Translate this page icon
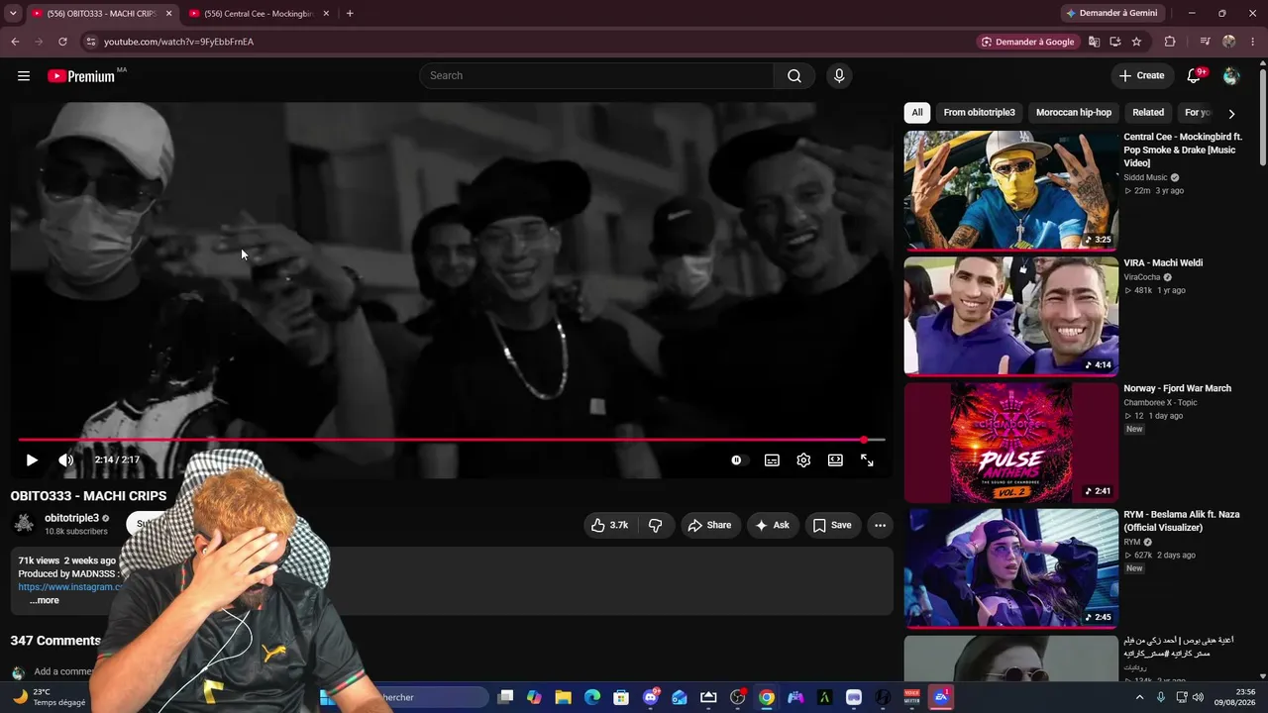The width and height of the screenshot is (1268, 713). pyautogui.click(x=1094, y=42)
